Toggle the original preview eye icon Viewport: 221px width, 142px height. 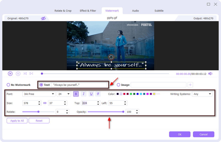point(43,18)
